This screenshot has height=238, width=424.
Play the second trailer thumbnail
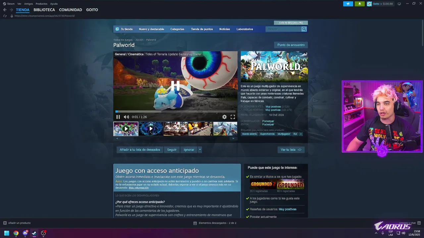point(151,129)
